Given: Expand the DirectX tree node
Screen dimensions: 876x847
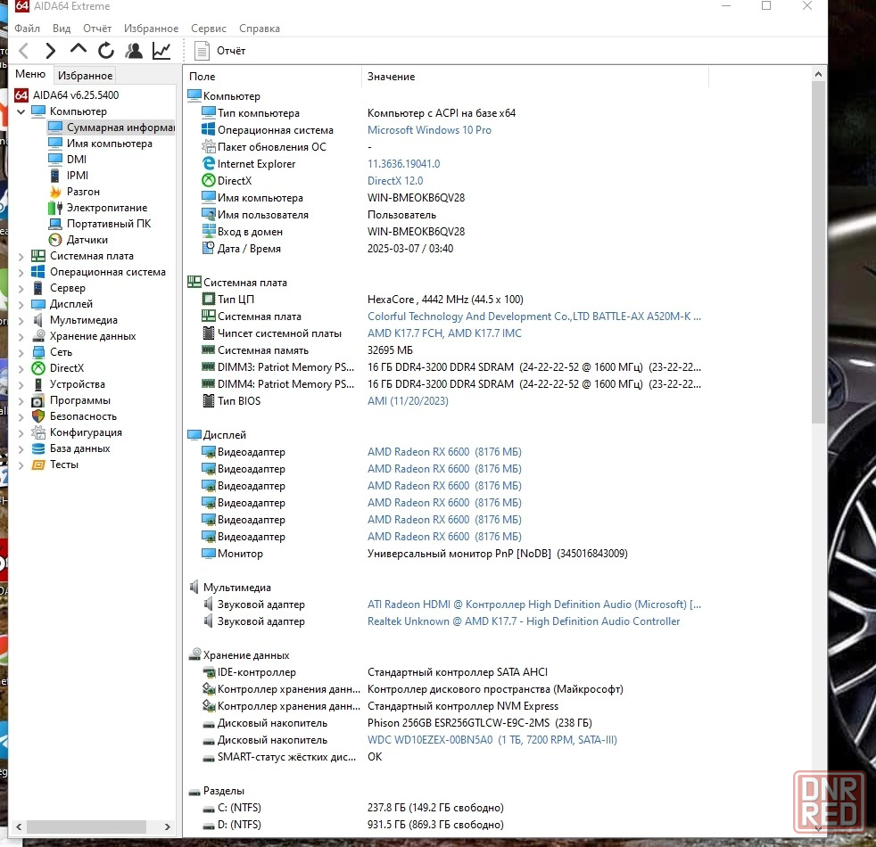Looking at the screenshot, I should [x=21, y=369].
